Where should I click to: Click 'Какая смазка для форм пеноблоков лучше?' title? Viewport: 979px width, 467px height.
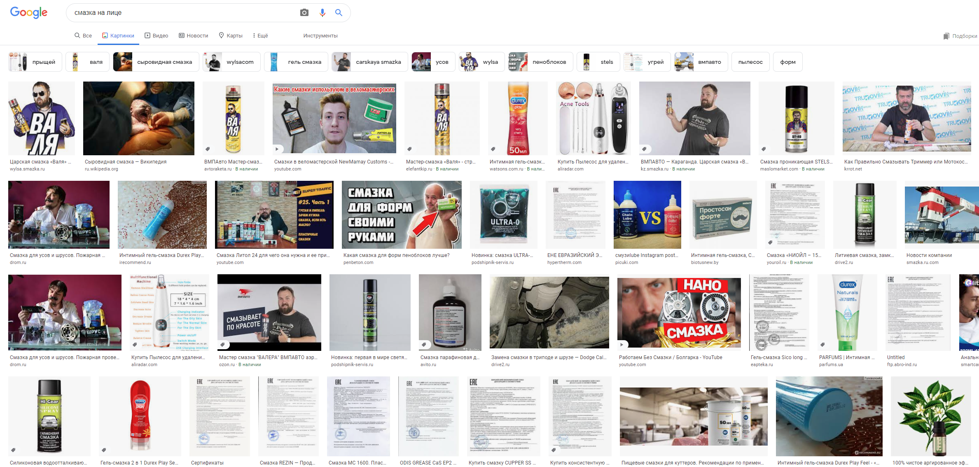tap(397, 255)
